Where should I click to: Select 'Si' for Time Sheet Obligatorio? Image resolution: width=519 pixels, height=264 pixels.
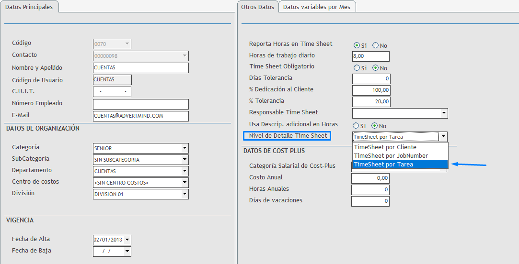[357, 68]
